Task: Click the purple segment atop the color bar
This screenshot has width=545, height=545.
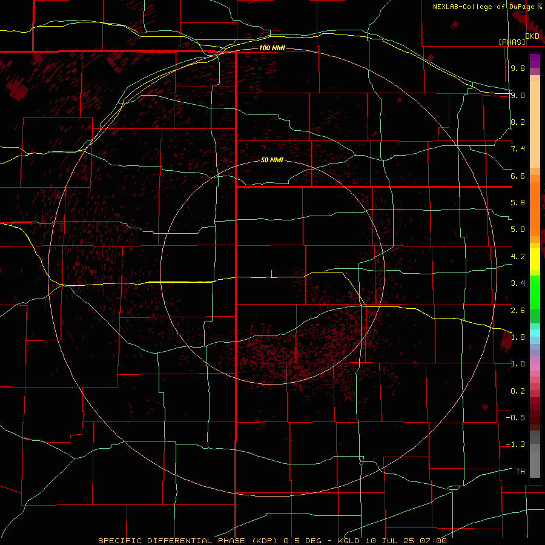Action: 535,61
